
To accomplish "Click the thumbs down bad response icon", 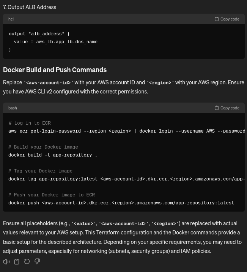I will point(37,261).
